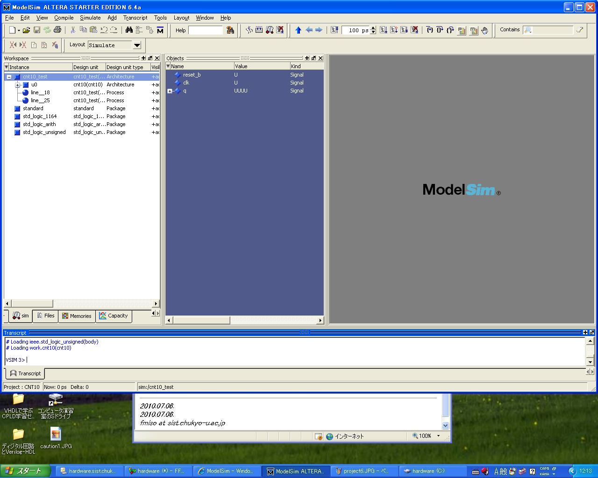Open the Objects column options triangle

(x=168, y=66)
